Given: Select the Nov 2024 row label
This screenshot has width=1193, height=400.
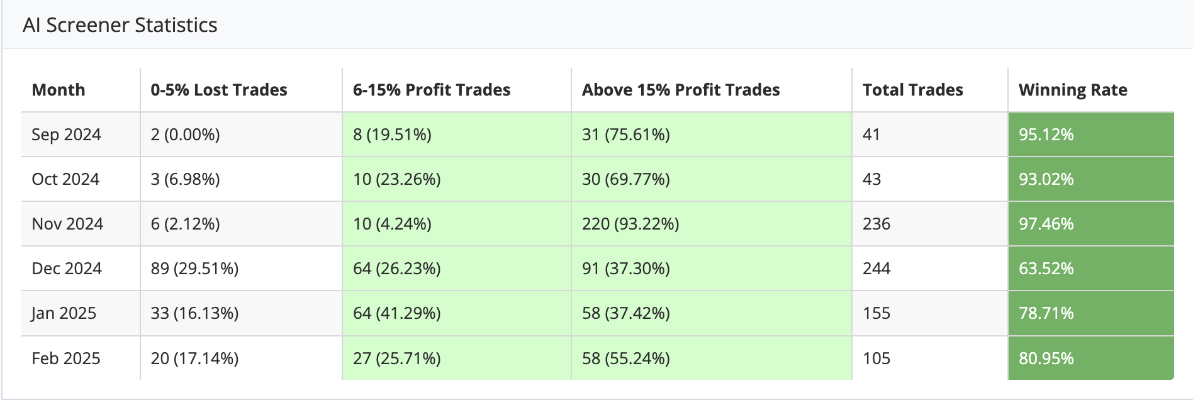Looking at the screenshot, I should [67, 224].
